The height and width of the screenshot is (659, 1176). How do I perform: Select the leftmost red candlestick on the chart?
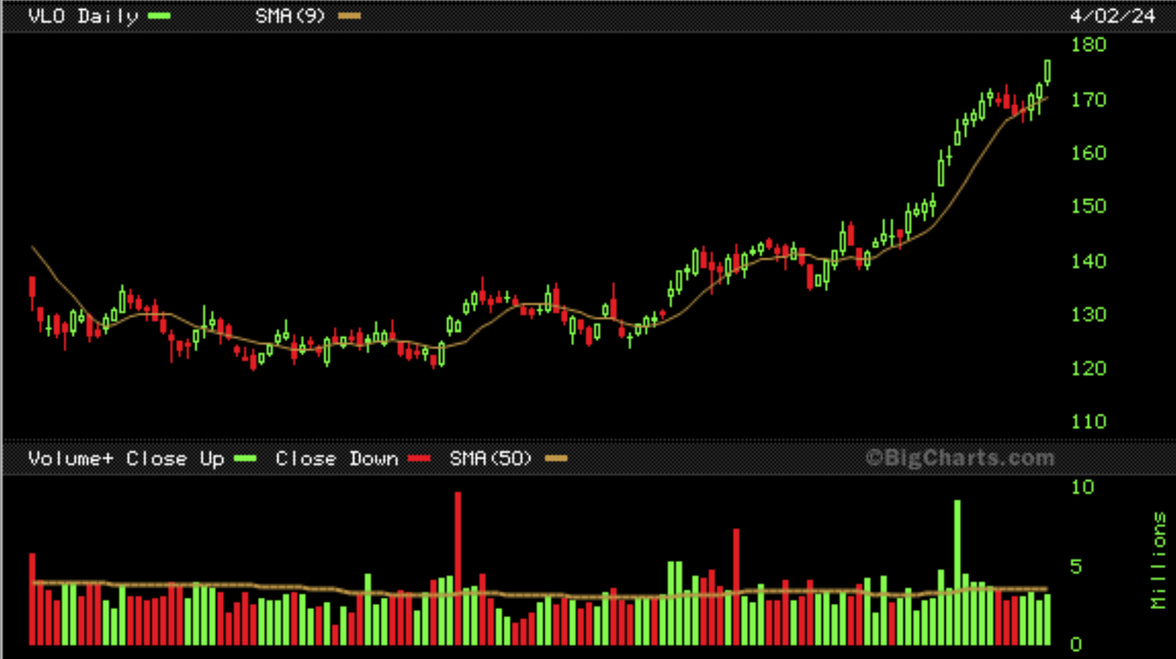tap(32, 292)
